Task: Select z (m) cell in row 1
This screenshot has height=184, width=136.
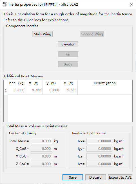Action: coord(69,90)
